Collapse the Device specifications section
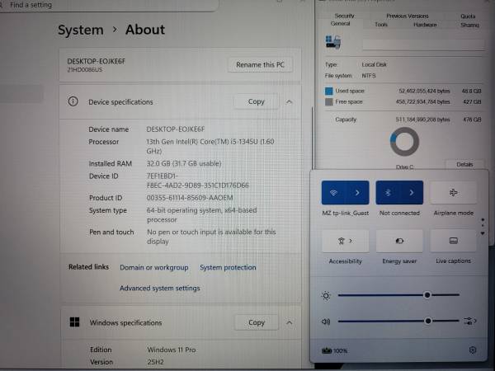495x371 pixels. point(289,102)
